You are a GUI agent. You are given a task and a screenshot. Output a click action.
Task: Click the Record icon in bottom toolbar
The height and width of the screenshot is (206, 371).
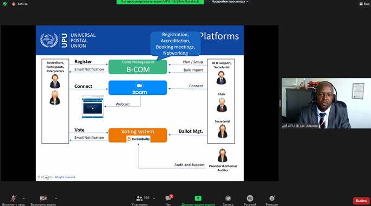click(228, 198)
